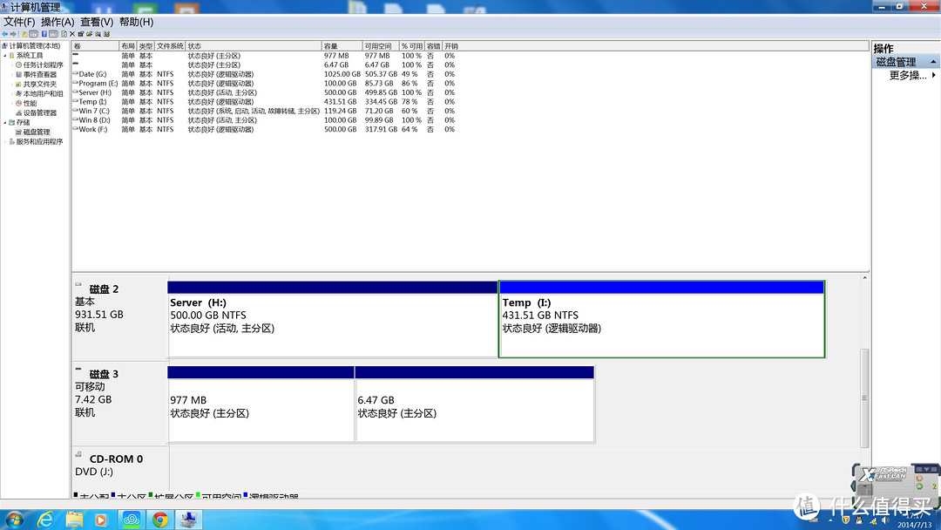
Task: Collapse the 系统工具 tree node
Action: 4,55
